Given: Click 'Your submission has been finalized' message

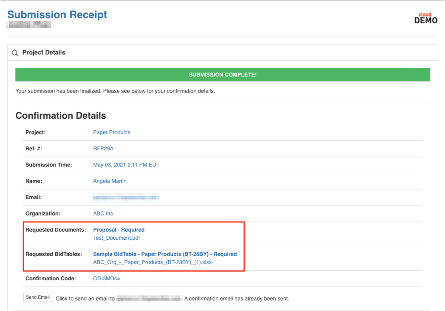Looking at the screenshot, I should click(115, 91).
